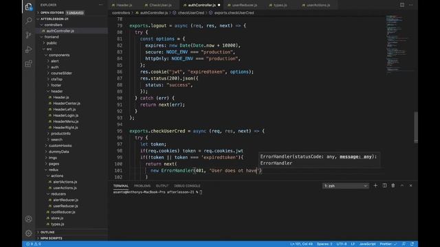Open the Explorer view in activity bar
Viewport: 440px width, 247px height.
click(29, 6)
